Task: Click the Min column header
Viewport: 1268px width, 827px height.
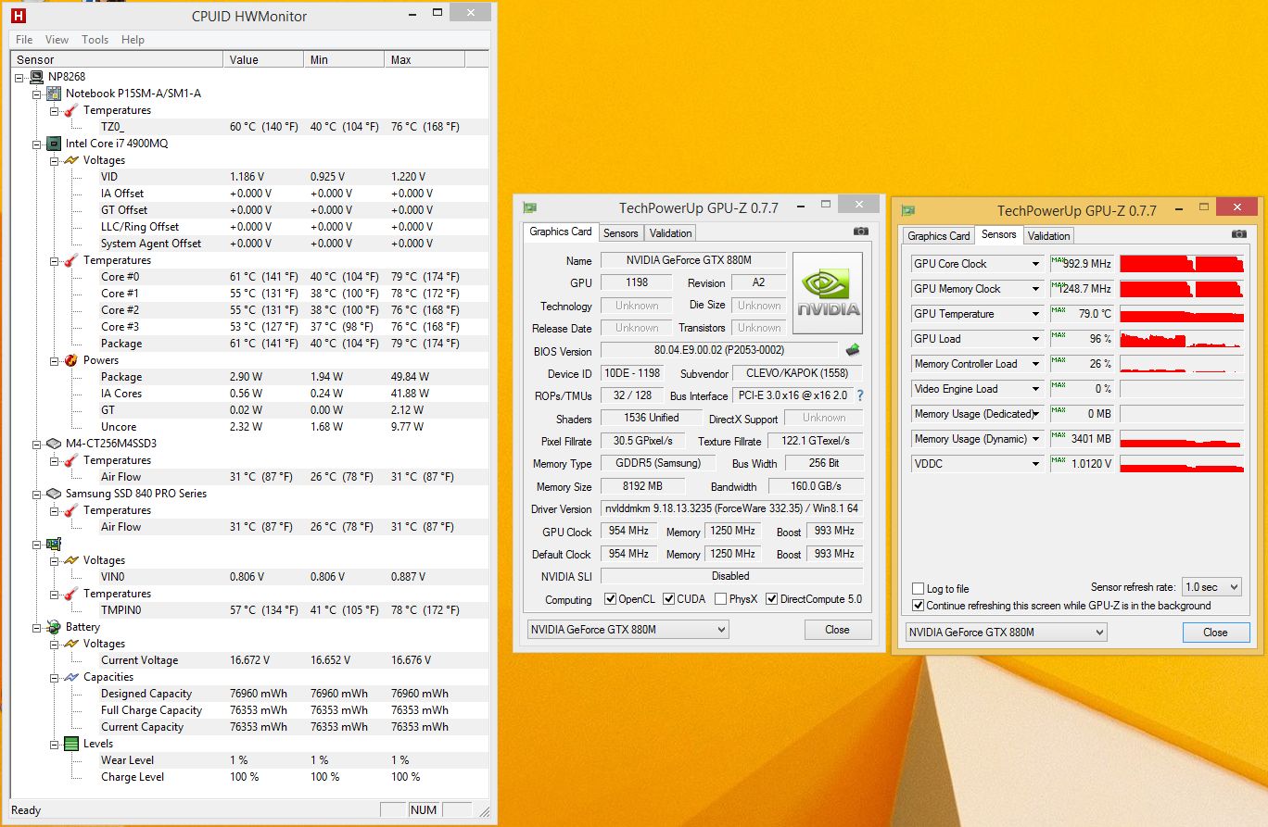Action: (344, 60)
